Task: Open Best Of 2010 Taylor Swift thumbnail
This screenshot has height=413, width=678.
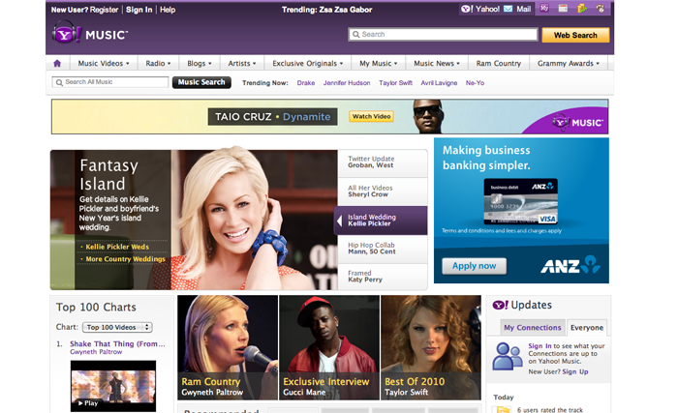Action: tap(431, 347)
